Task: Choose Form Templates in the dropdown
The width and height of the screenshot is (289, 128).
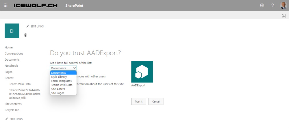Action: click(x=63, y=81)
